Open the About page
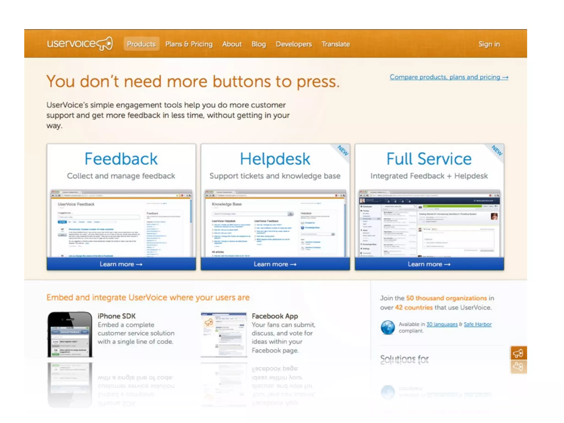 point(232,44)
